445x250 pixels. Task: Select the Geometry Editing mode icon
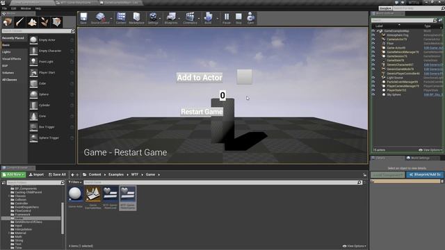(x=56, y=22)
